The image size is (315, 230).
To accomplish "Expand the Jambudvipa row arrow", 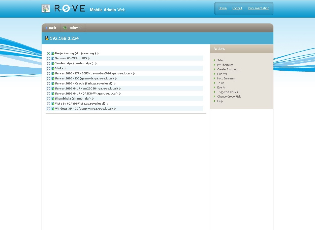I will tap(96, 64).
